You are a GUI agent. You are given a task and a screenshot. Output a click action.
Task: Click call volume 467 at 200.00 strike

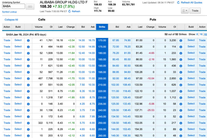[x=40, y=78]
